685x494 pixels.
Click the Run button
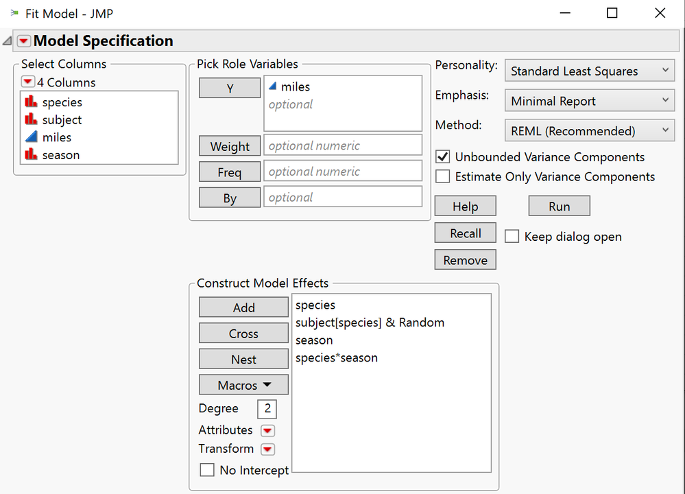pyautogui.click(x=559, y=205)
